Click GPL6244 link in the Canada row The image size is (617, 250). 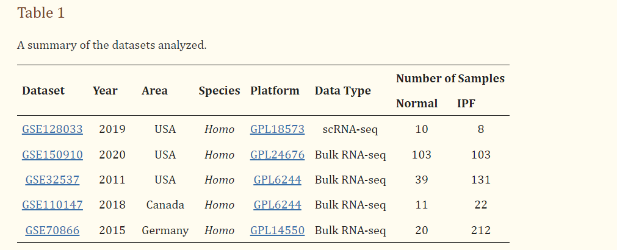pyautogui.click(x=278, y=205)
